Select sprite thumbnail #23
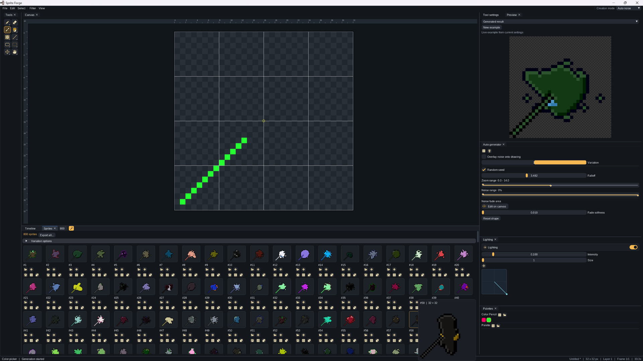This screenshot has height=361, width=643. point(77,287)
